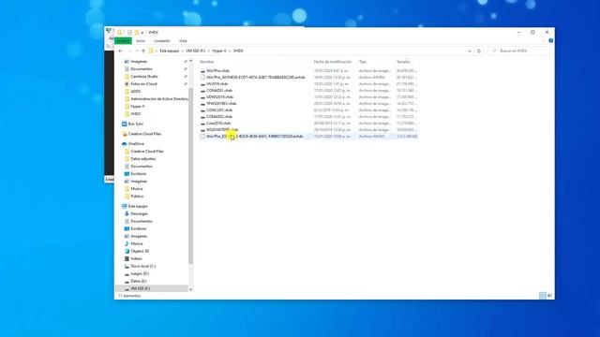Screen dimensions: 600x337
Task: Open the Archivo tab
Action: (123, 41)
